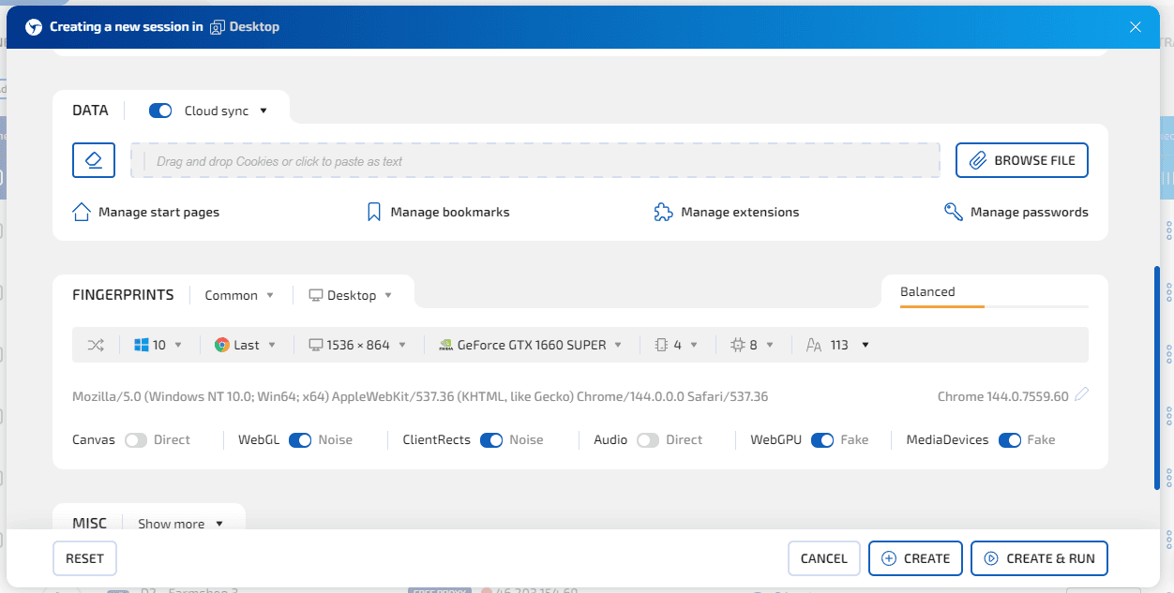Click the cookies drag and drop field
1174x593 pixels.
pyautogui.click(x=534, y=161)
